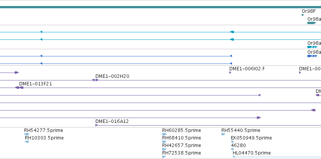Select the cyan Or98a transcript exon glyph

click(312, 47)
